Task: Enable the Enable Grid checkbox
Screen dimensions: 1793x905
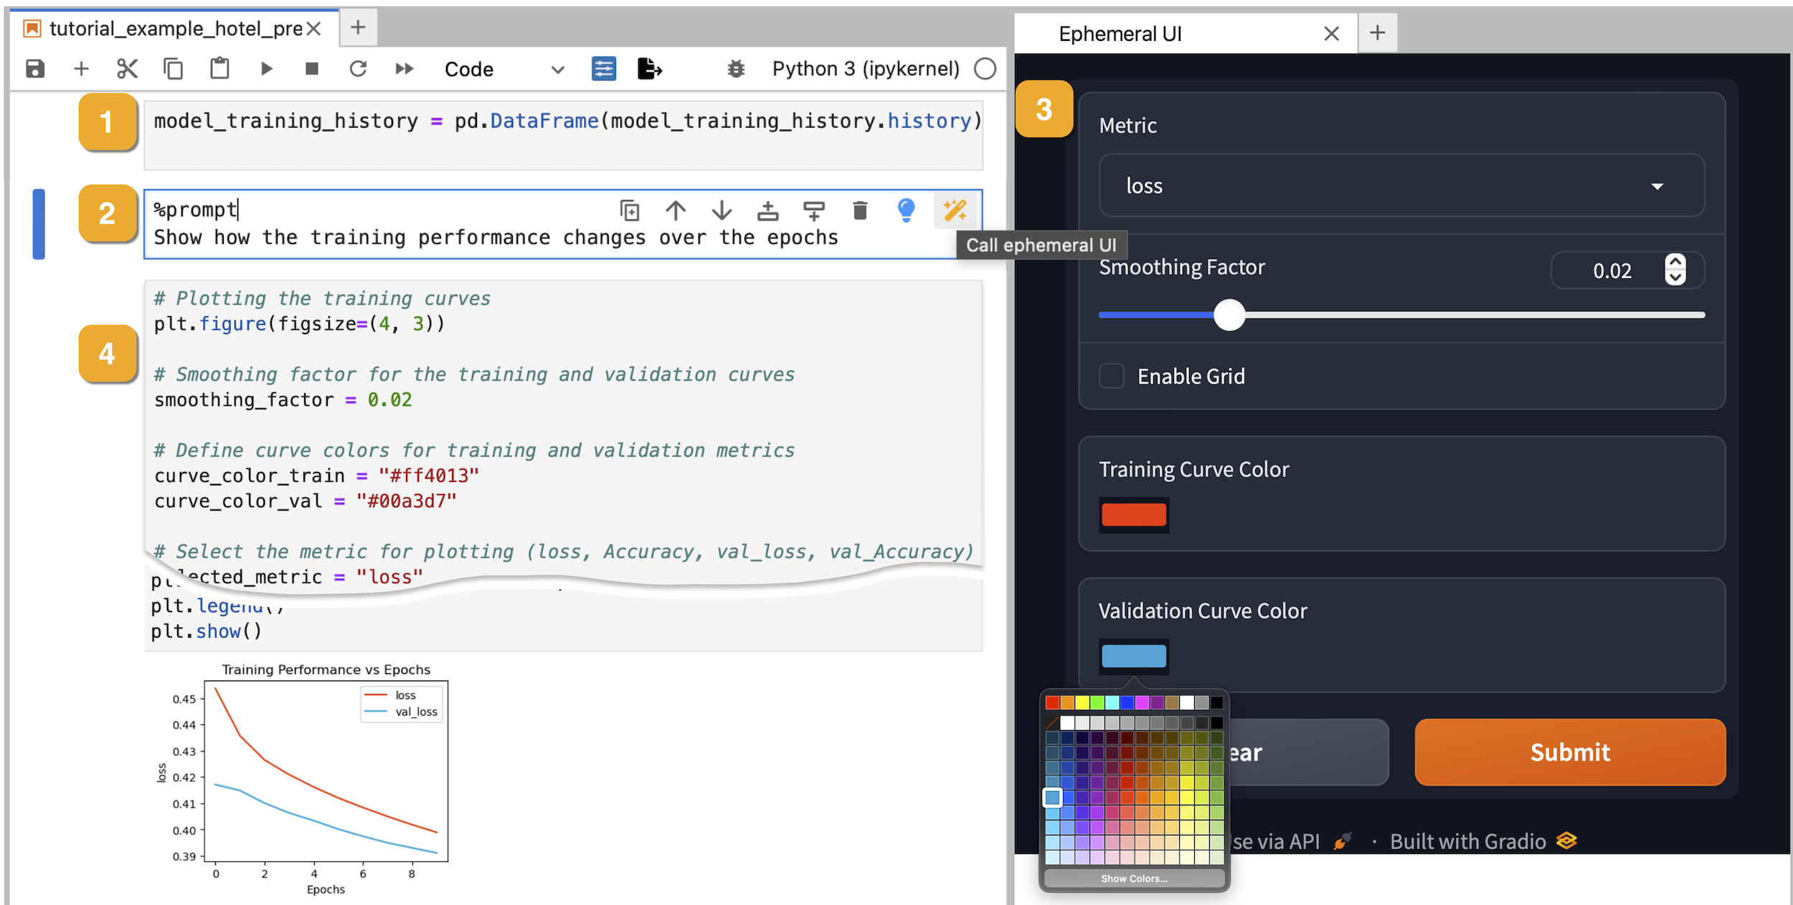Action: point(1112,376)
